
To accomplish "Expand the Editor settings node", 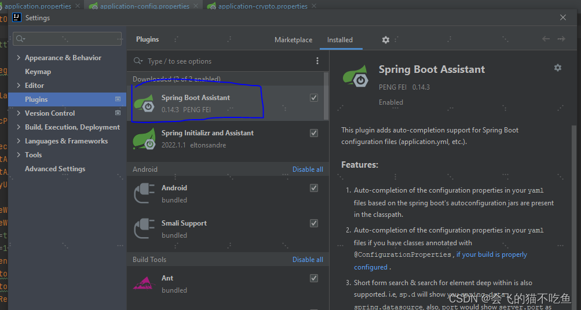I will pyautogui.click(x=19, y=85).
